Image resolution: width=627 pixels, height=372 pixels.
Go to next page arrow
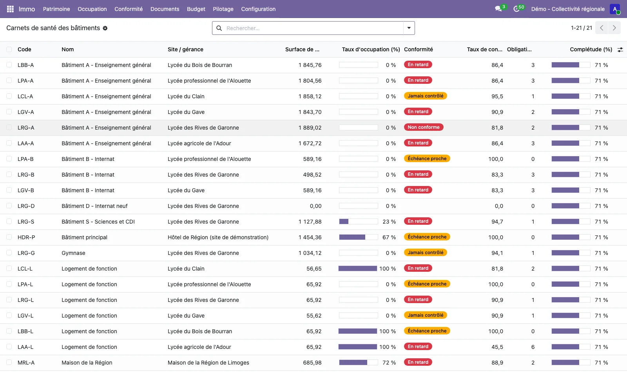[614, 28]
